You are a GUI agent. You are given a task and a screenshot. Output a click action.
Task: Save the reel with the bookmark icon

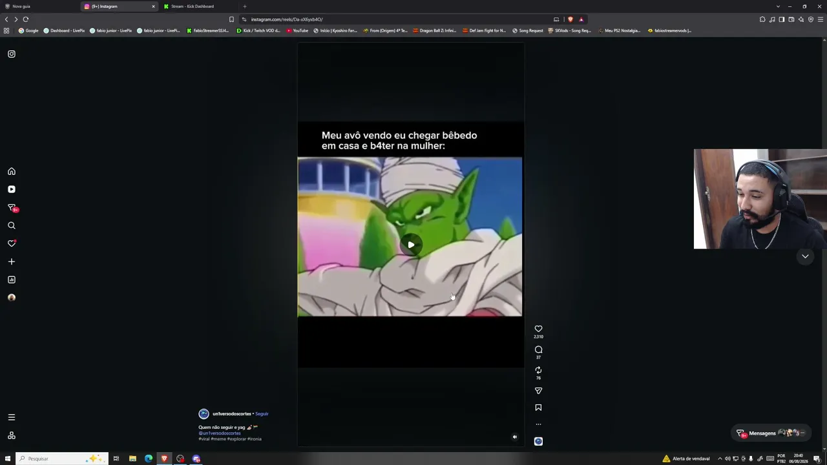tap(538, 408)
